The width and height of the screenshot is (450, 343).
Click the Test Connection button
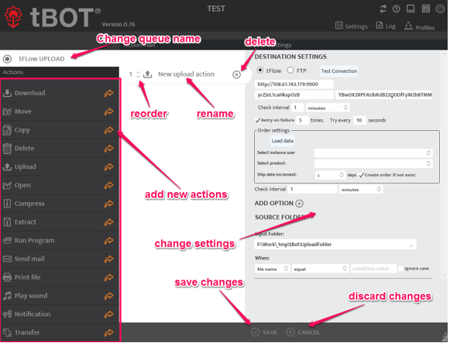(x=339, y=71)
